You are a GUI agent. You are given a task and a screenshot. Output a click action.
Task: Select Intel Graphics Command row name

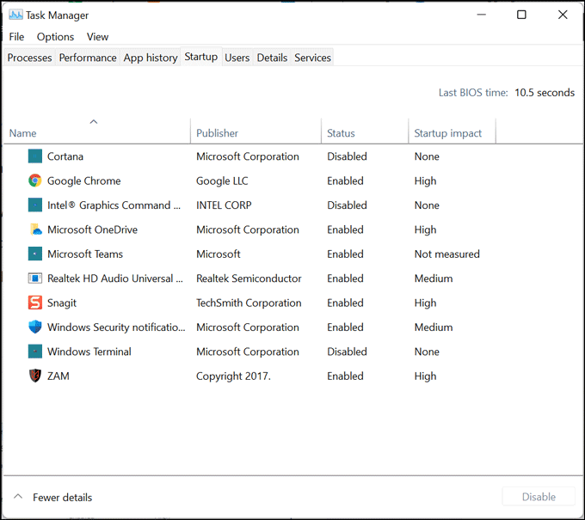click(x=114, y=205)
